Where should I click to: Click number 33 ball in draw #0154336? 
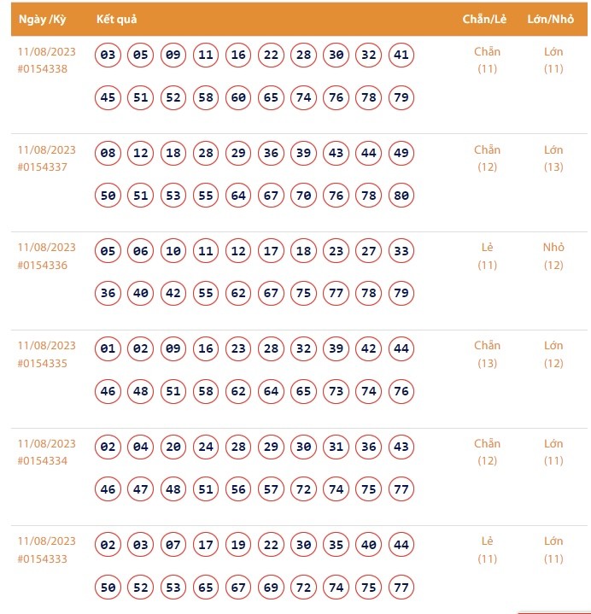[x=401, y=251]
